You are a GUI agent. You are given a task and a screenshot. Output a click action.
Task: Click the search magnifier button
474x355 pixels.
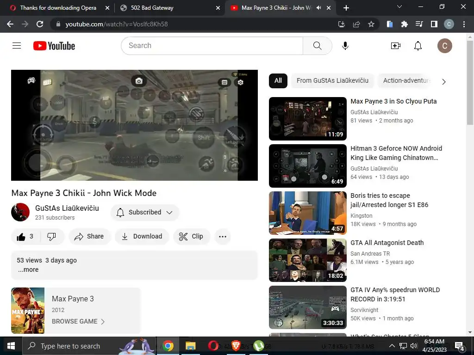pyautogui.click(x=317, y=46)
